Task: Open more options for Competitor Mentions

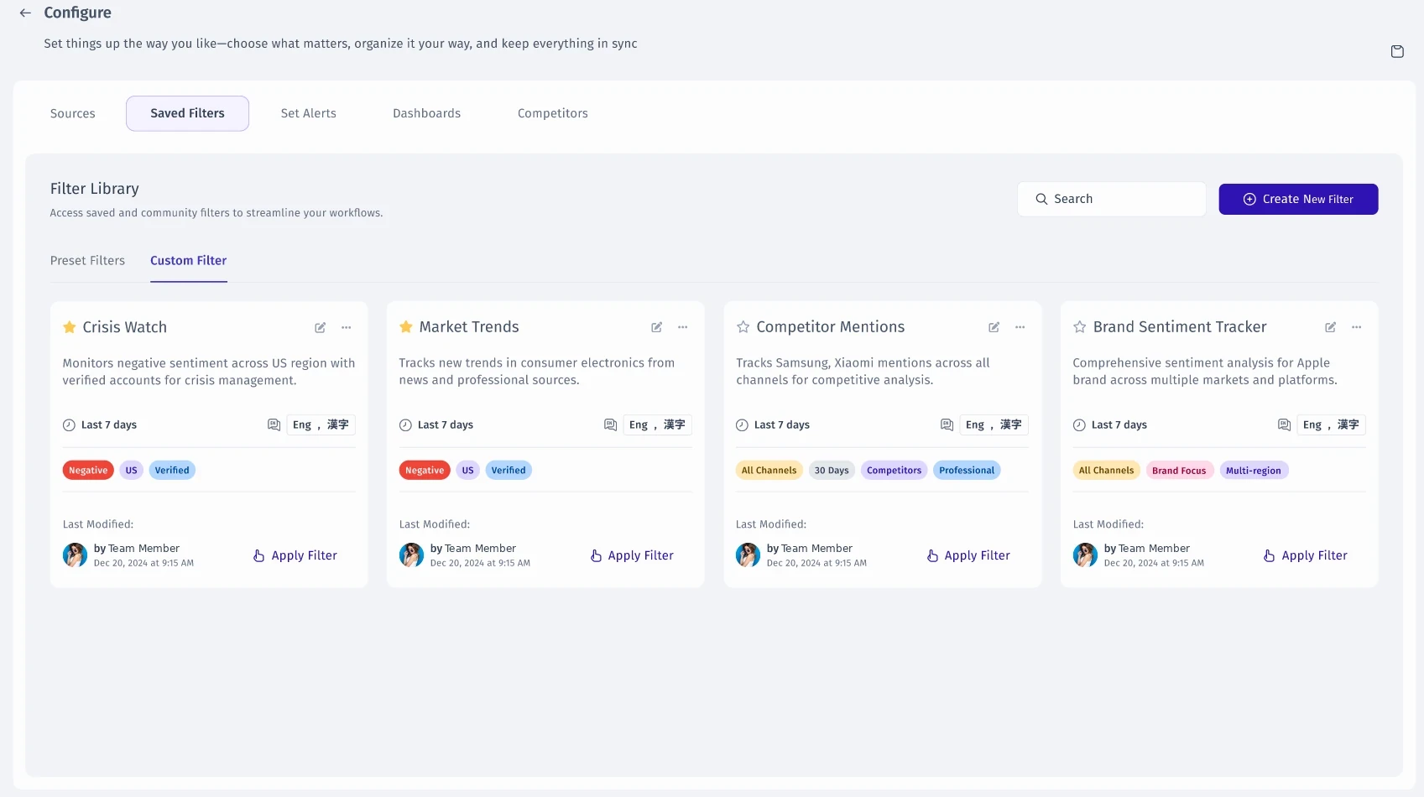Action: tap(1020, 327)
